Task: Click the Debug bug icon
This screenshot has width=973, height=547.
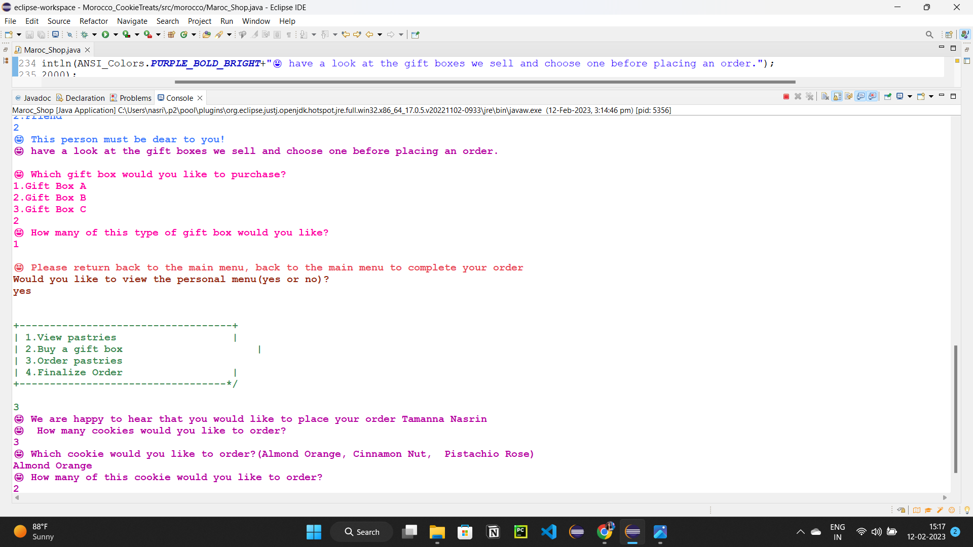Action: pos(84,34)
